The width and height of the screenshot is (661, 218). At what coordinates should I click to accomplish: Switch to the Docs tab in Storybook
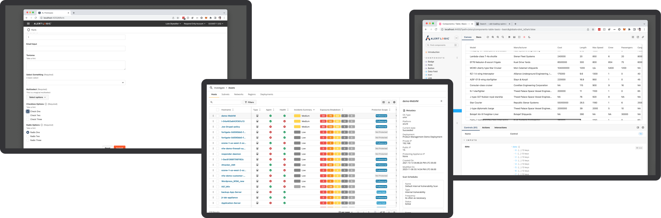click(479, 37)
